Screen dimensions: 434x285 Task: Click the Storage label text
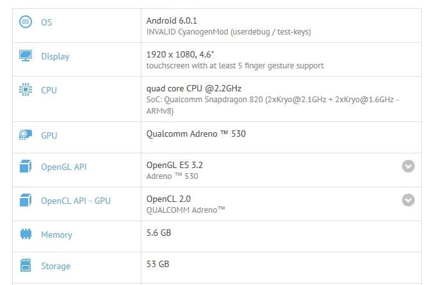[x=56, y=266]
